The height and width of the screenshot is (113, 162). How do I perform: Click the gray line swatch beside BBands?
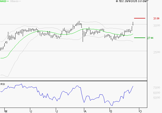click(x=21, y=2)
